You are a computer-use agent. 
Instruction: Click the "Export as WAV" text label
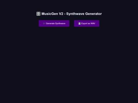coord(88,23)
